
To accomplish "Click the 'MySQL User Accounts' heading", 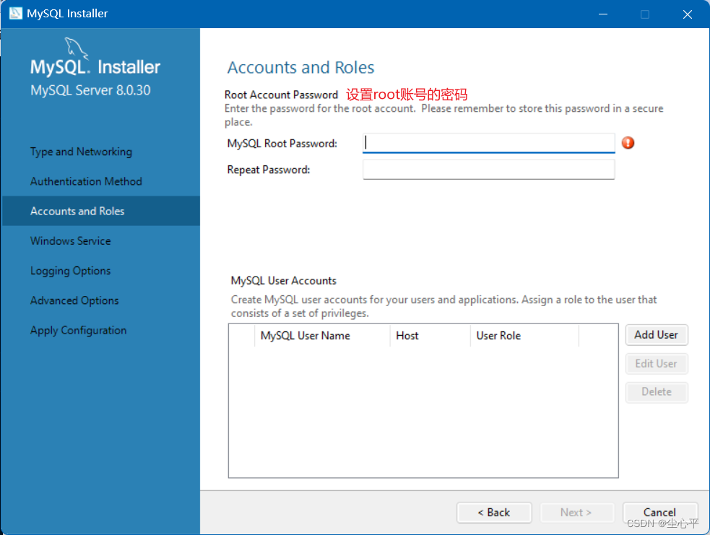I will [283, 281].
